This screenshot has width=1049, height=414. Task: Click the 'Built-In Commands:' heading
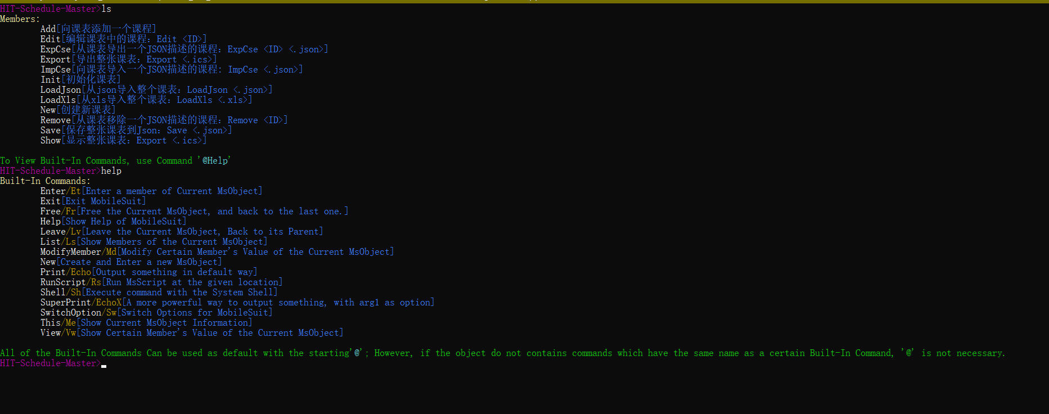[x=45, y=181]
